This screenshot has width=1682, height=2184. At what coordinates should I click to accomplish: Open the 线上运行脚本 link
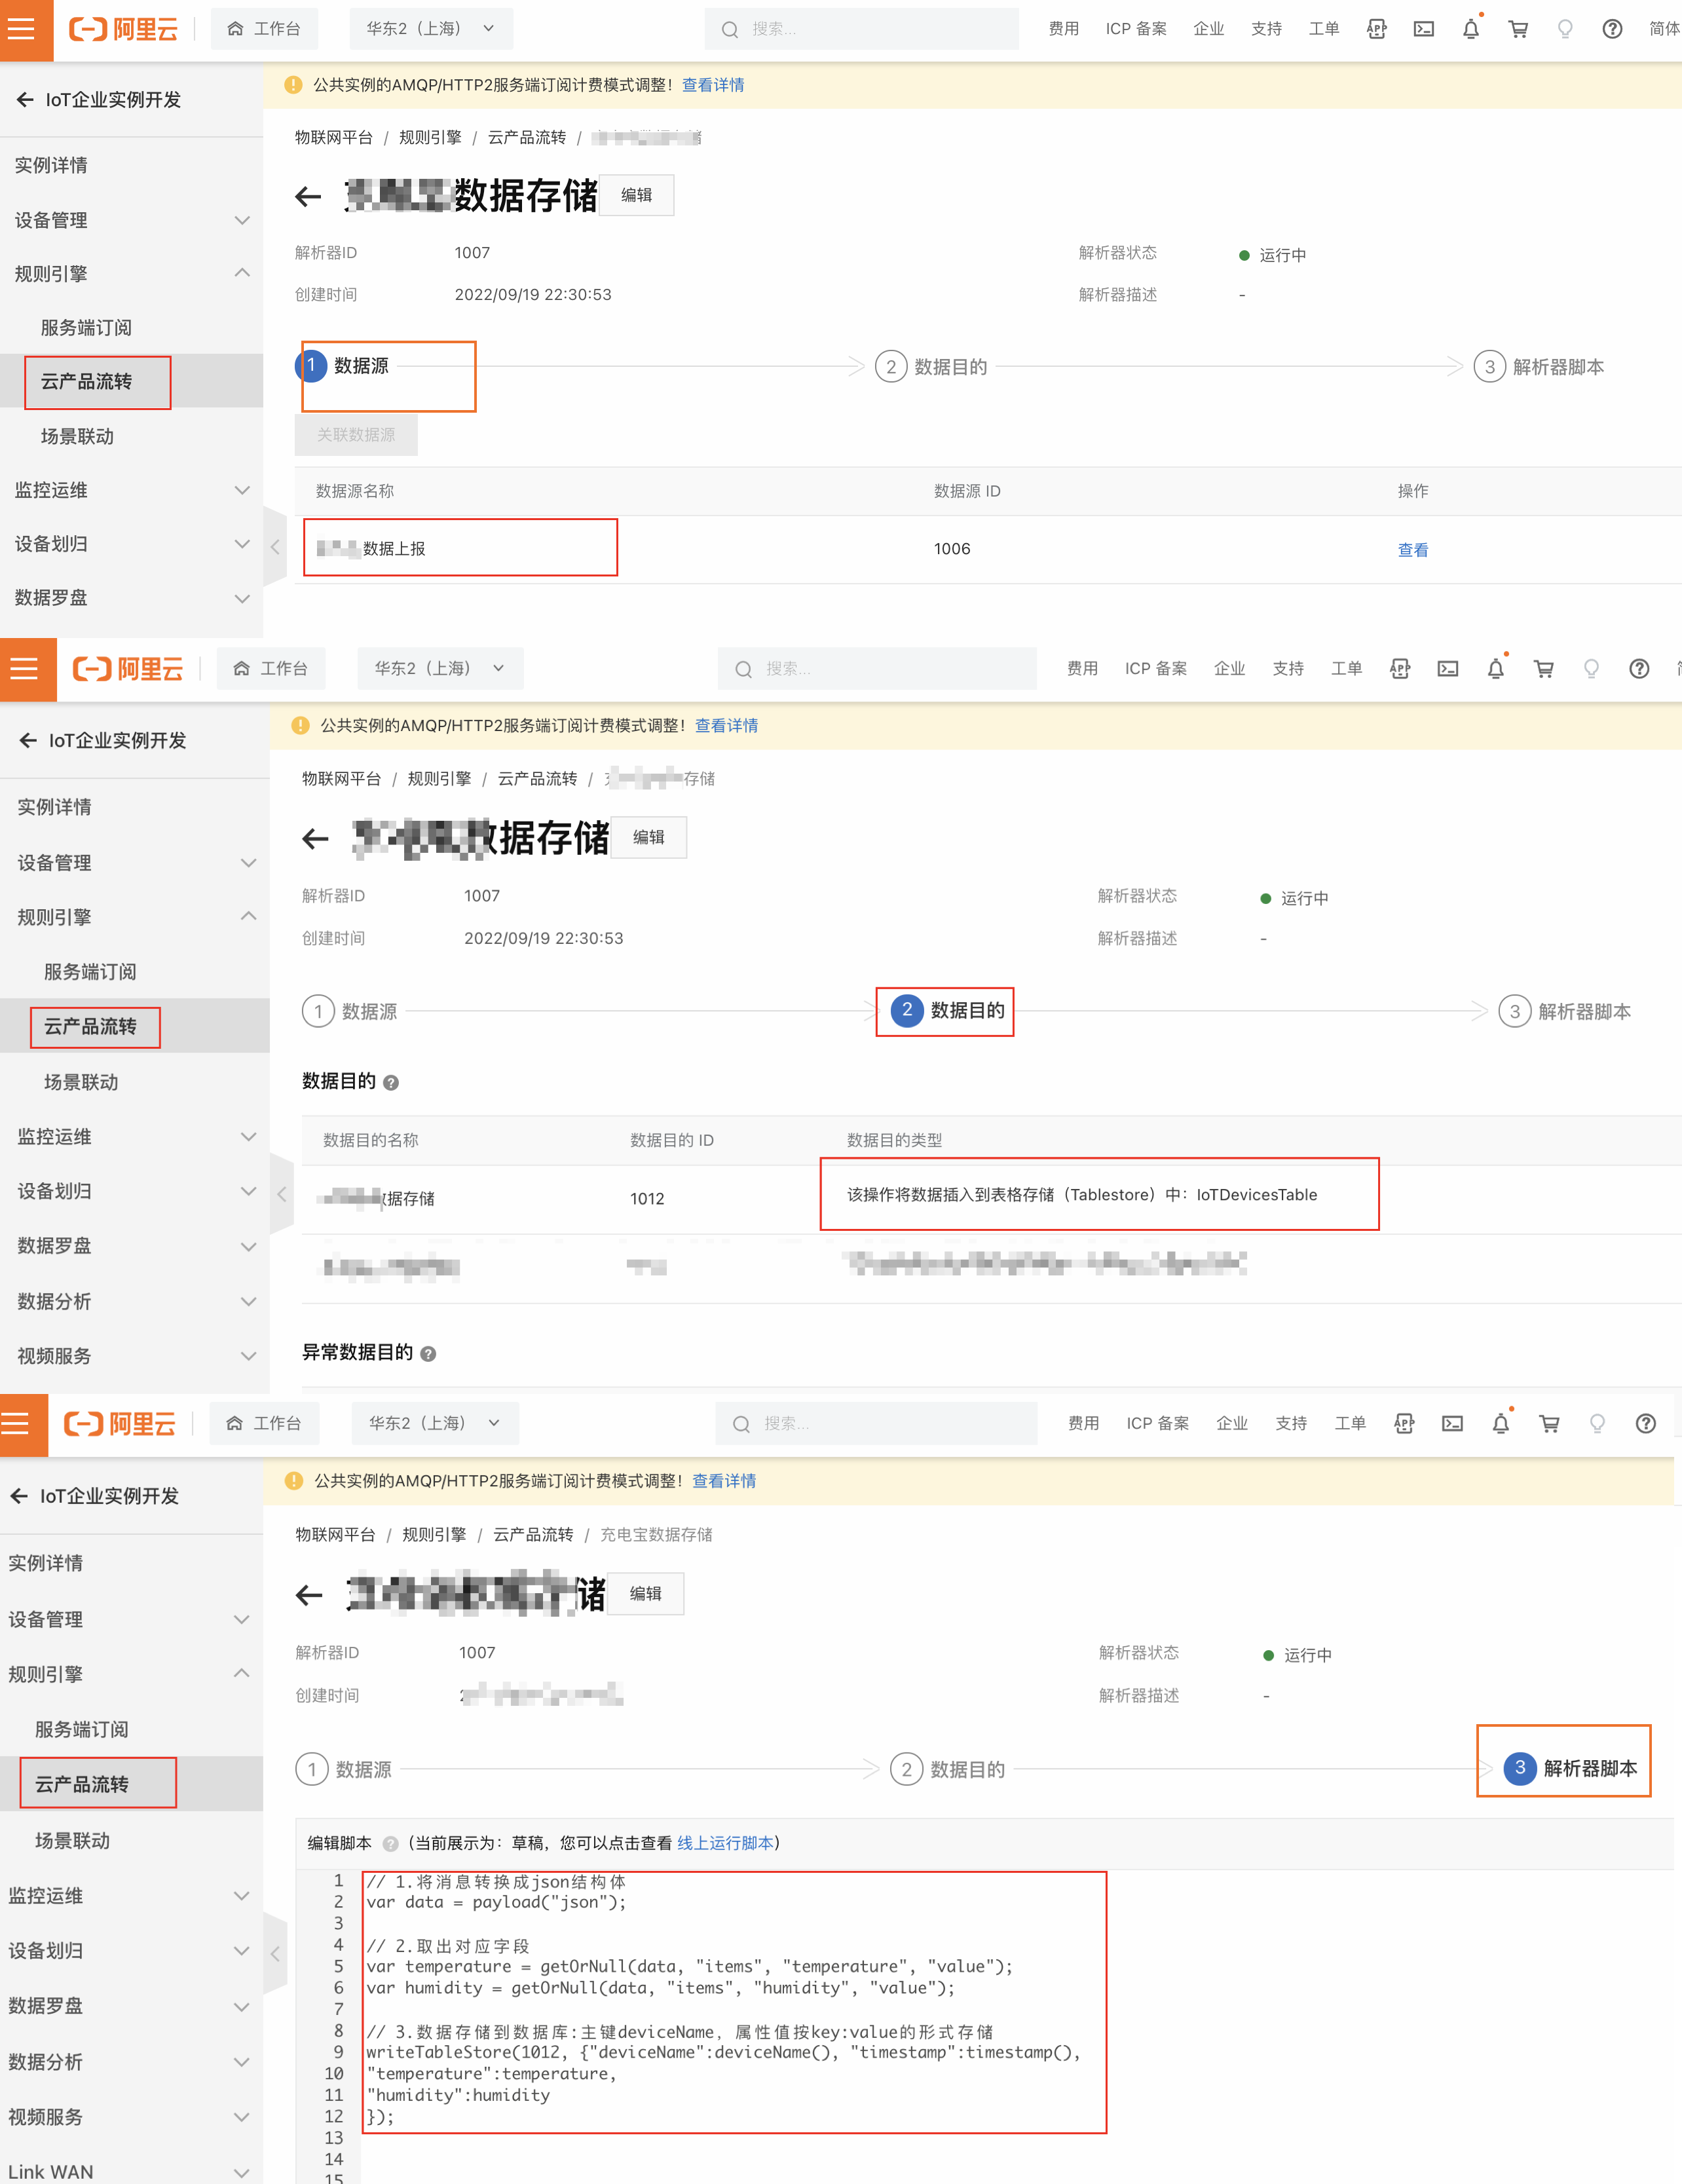(725, 1843)
